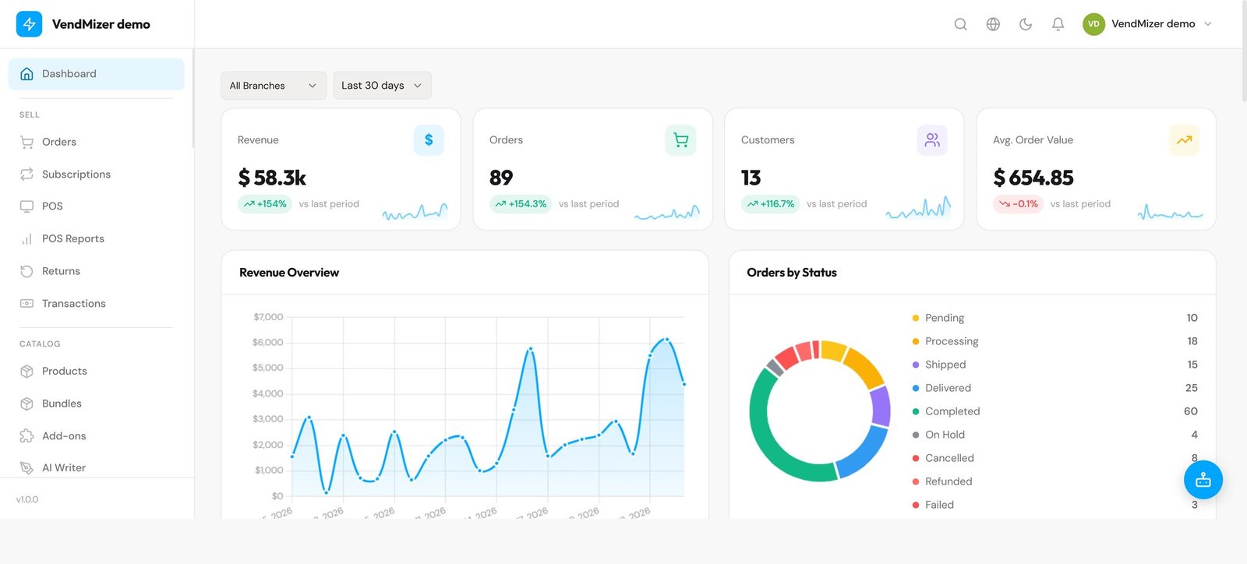Image resolution: width=1247 pixels, height=564 pixels.
Task: Click the -0.1% order value change badge
Action: (1019, 204)
